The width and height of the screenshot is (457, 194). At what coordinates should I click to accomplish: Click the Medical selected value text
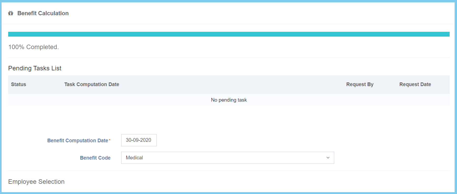coord(134,158)
